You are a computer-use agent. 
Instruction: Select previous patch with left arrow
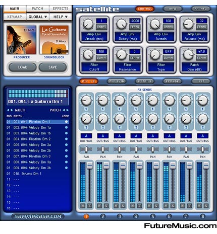[x=64, y=110]
